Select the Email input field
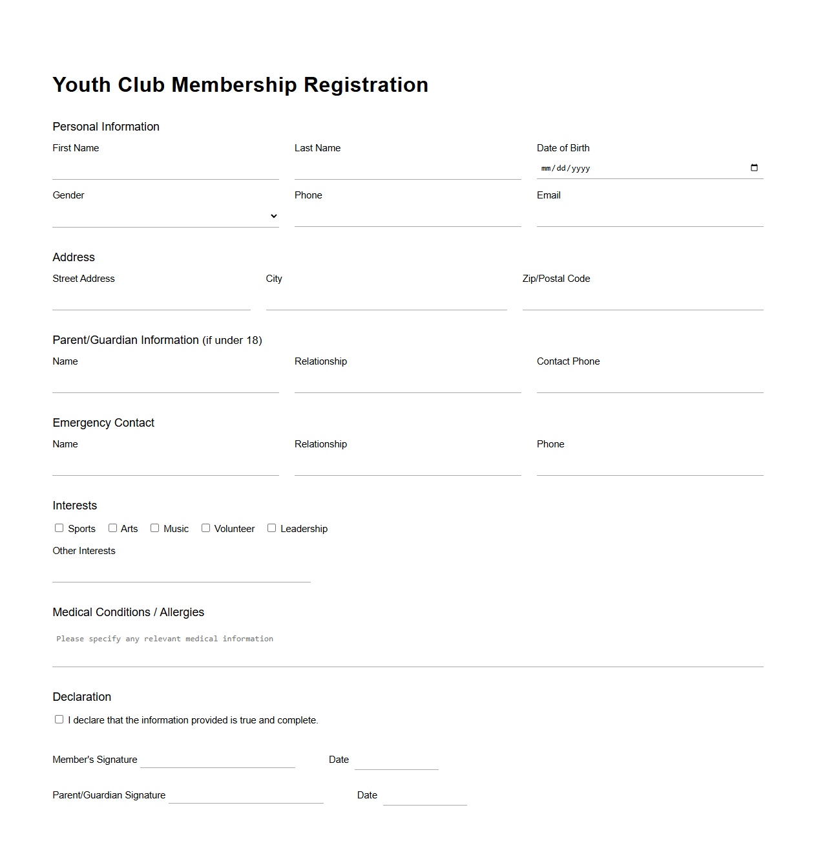The image size is (816, 865). (649, 219)
